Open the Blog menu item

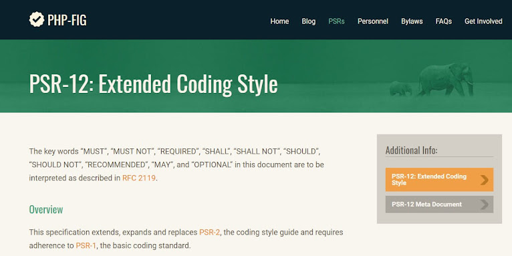[x=309, y=21]
